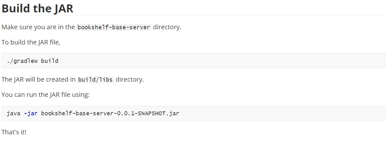Click the "Build the JAR" heading

point(38,9)
